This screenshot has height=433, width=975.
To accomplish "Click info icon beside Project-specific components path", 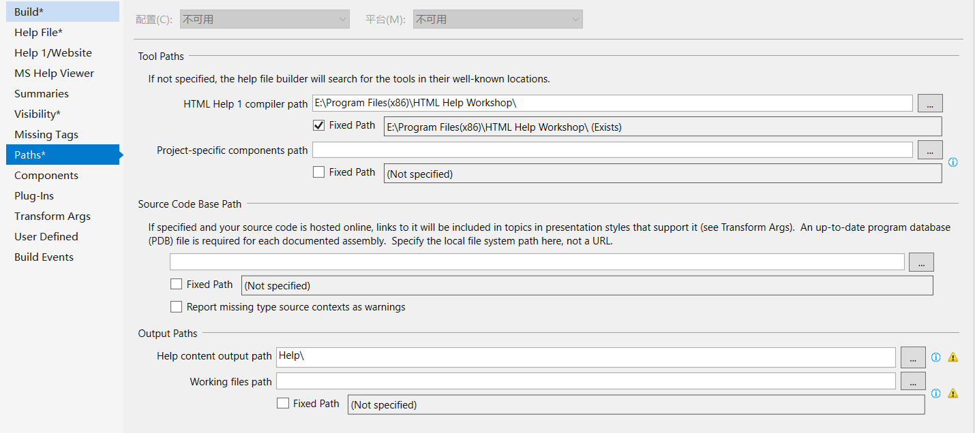I will tap(952, 162).
